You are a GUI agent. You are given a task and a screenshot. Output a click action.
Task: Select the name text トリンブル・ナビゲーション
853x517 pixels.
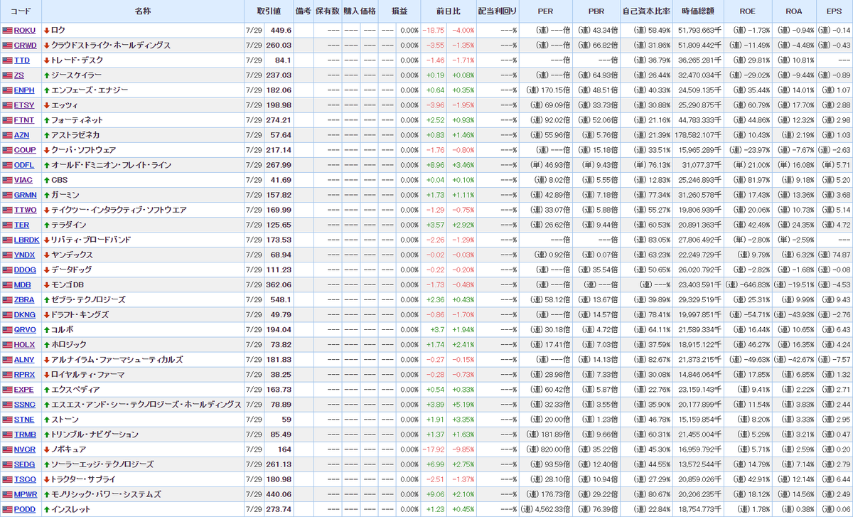coord(95,434)
